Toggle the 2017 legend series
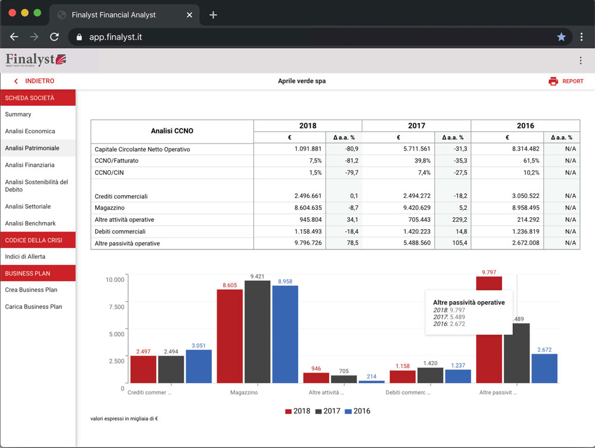 click(x=327, y=411)
